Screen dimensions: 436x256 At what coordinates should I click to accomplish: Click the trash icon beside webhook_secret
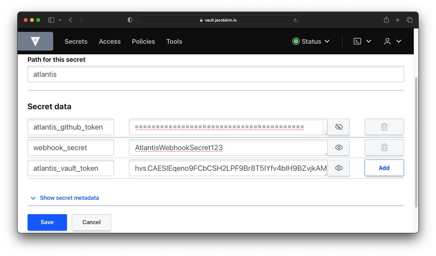coord(384,147)
